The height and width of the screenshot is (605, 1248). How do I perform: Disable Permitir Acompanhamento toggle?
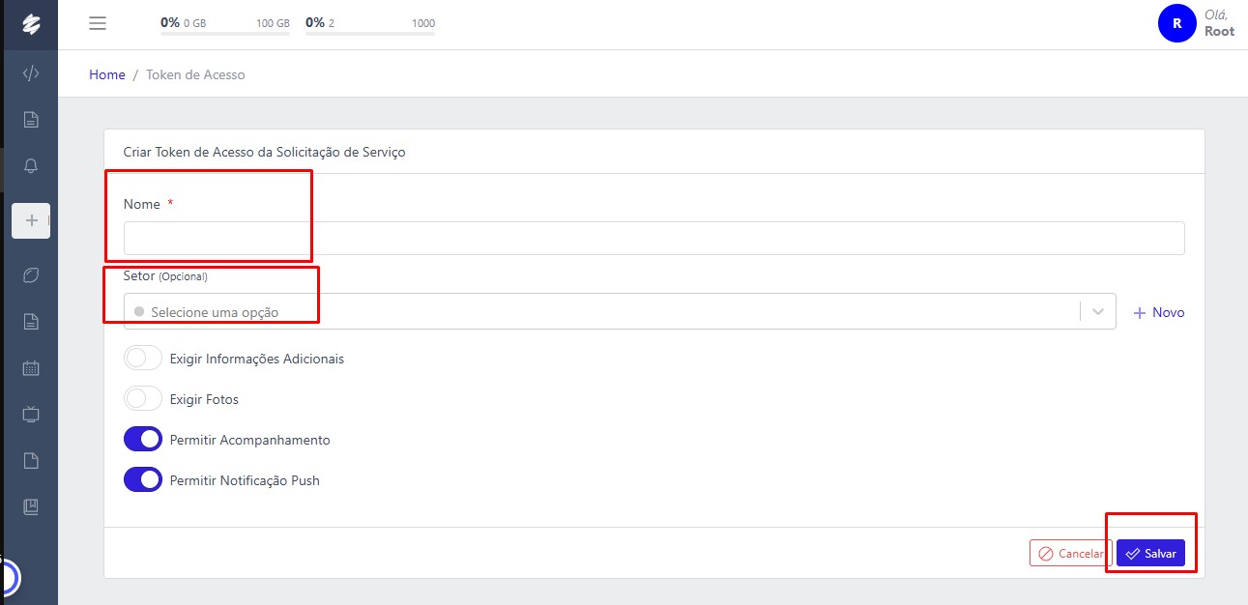click(x=143, y=440)
